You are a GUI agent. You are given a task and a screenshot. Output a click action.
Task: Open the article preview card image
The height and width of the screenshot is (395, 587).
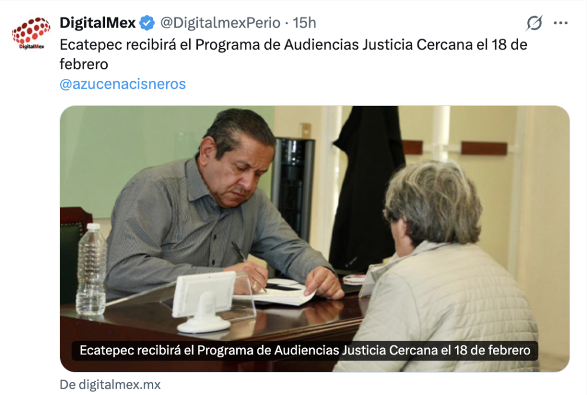pos(315,238)
